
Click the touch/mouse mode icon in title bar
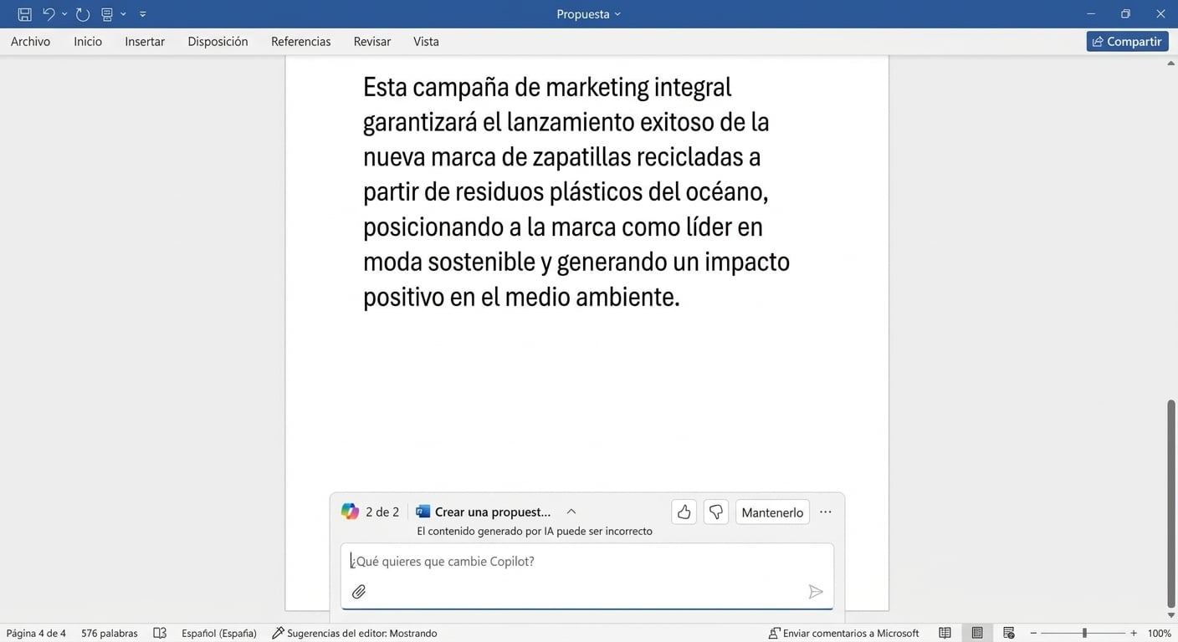click(107, 14)
